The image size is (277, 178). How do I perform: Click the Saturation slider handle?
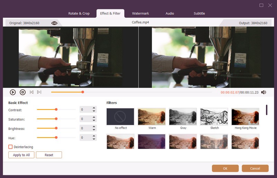click(x=56, y=119)
